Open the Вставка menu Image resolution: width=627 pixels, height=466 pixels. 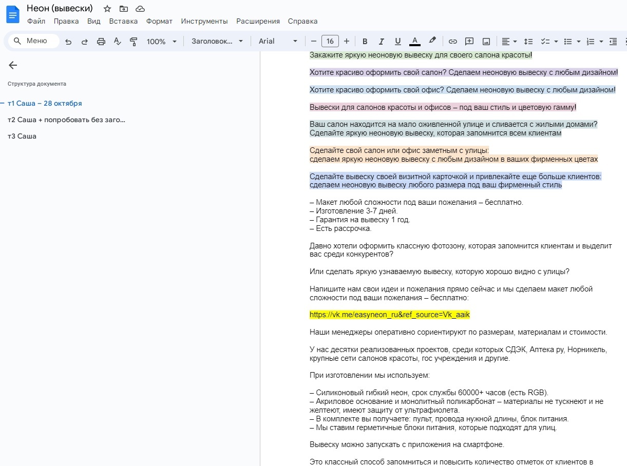point(123,21)
